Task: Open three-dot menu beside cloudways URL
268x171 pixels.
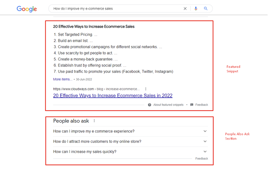Action: (146, 89)
